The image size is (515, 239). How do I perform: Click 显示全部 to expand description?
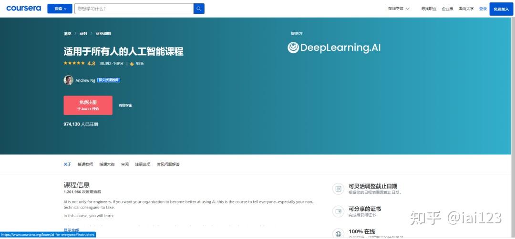71,230
